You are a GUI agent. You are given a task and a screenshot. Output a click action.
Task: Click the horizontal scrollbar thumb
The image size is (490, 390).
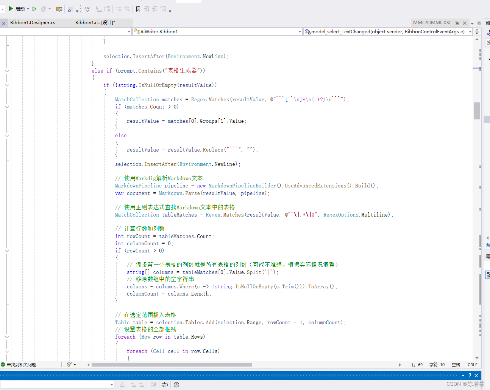tap(172, 365)
